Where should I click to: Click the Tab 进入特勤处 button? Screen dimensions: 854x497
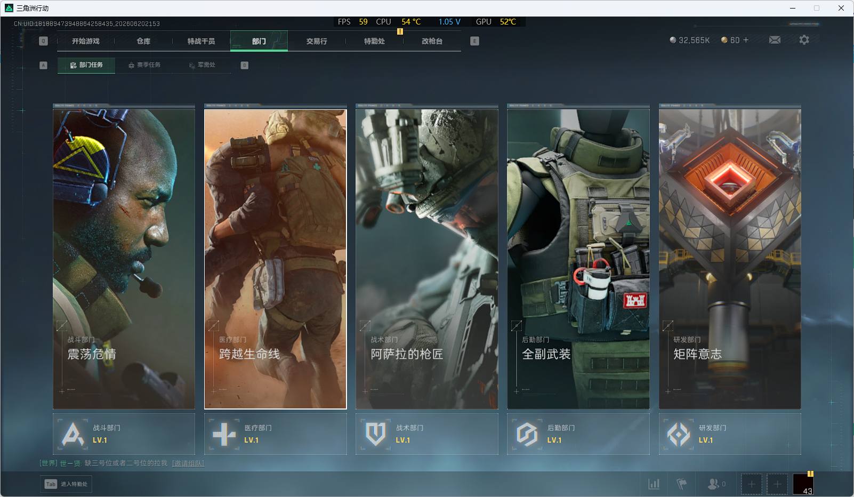click(66, 484)
